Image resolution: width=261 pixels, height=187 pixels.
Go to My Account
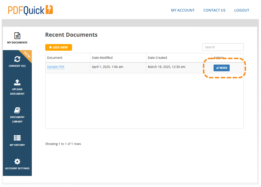[183, 10]
